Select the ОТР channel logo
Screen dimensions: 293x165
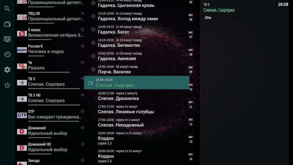click(x=22, y=115)
